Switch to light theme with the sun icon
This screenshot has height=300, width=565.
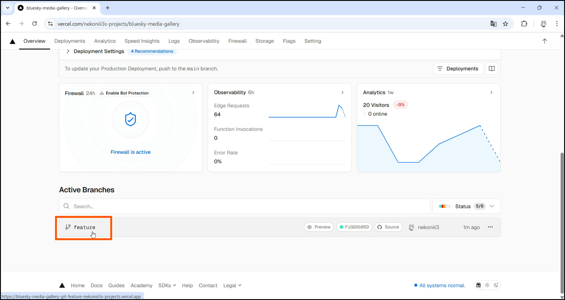[487, 285]
